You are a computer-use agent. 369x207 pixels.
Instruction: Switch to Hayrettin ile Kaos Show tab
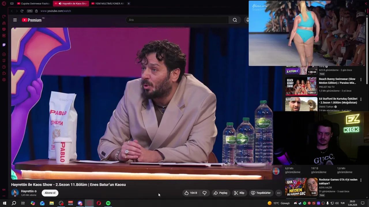71,3
